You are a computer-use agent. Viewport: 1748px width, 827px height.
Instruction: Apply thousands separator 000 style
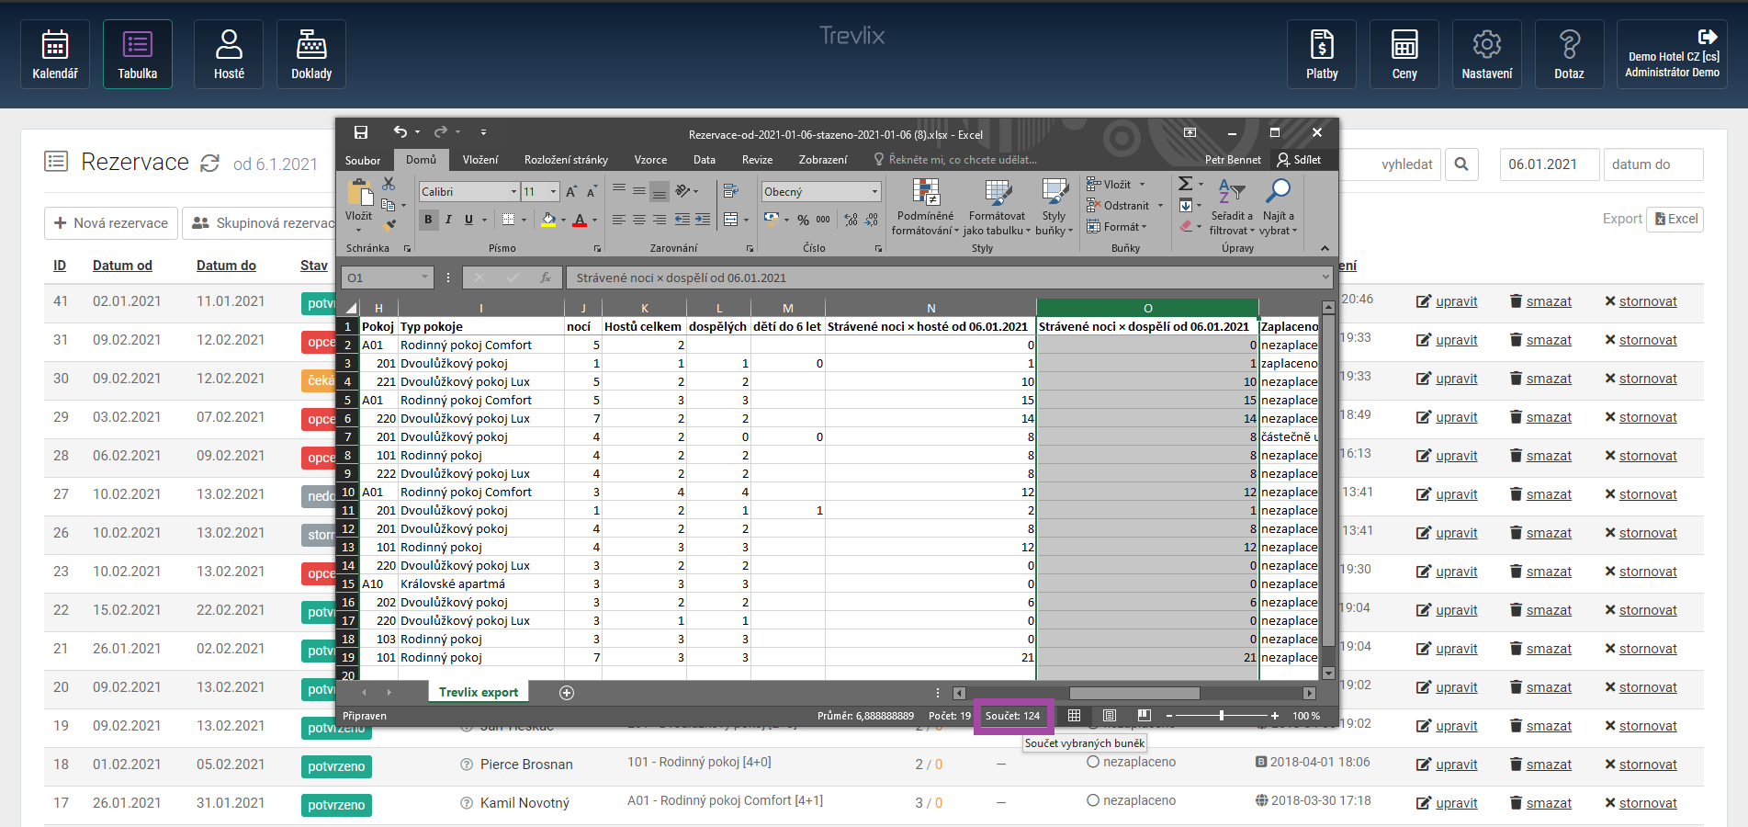tap(823, 220)
